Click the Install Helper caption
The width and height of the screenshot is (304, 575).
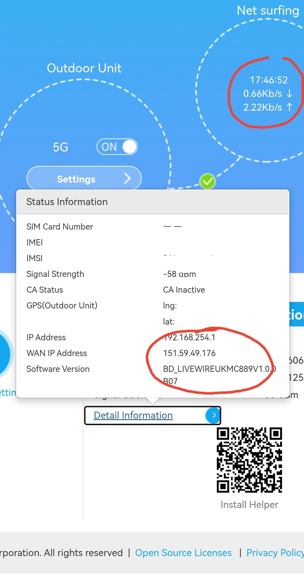click(249, 505)
